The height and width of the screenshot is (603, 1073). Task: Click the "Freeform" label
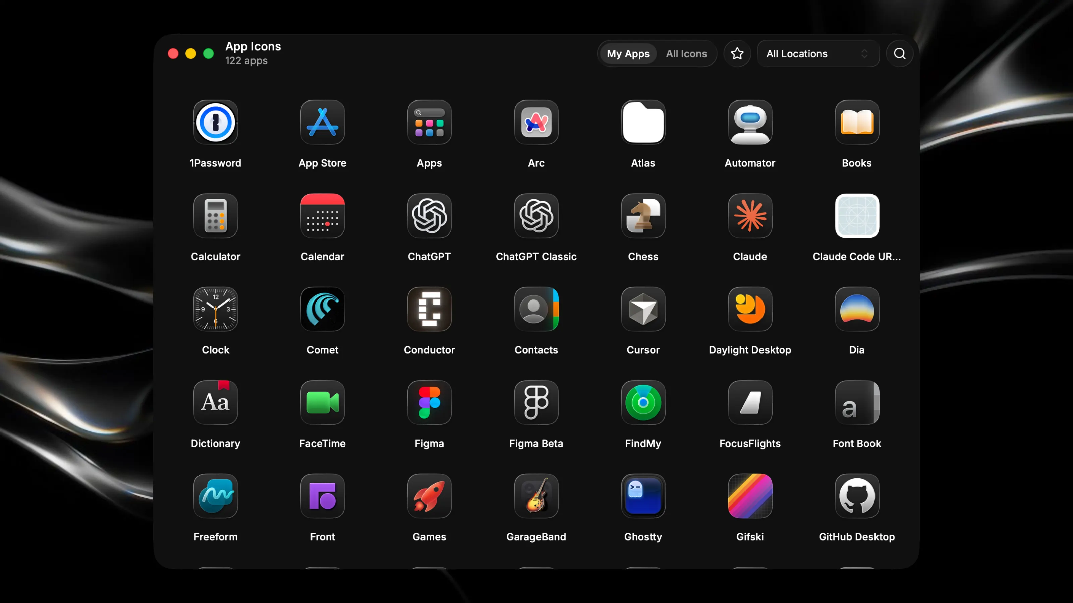point(215,537)
